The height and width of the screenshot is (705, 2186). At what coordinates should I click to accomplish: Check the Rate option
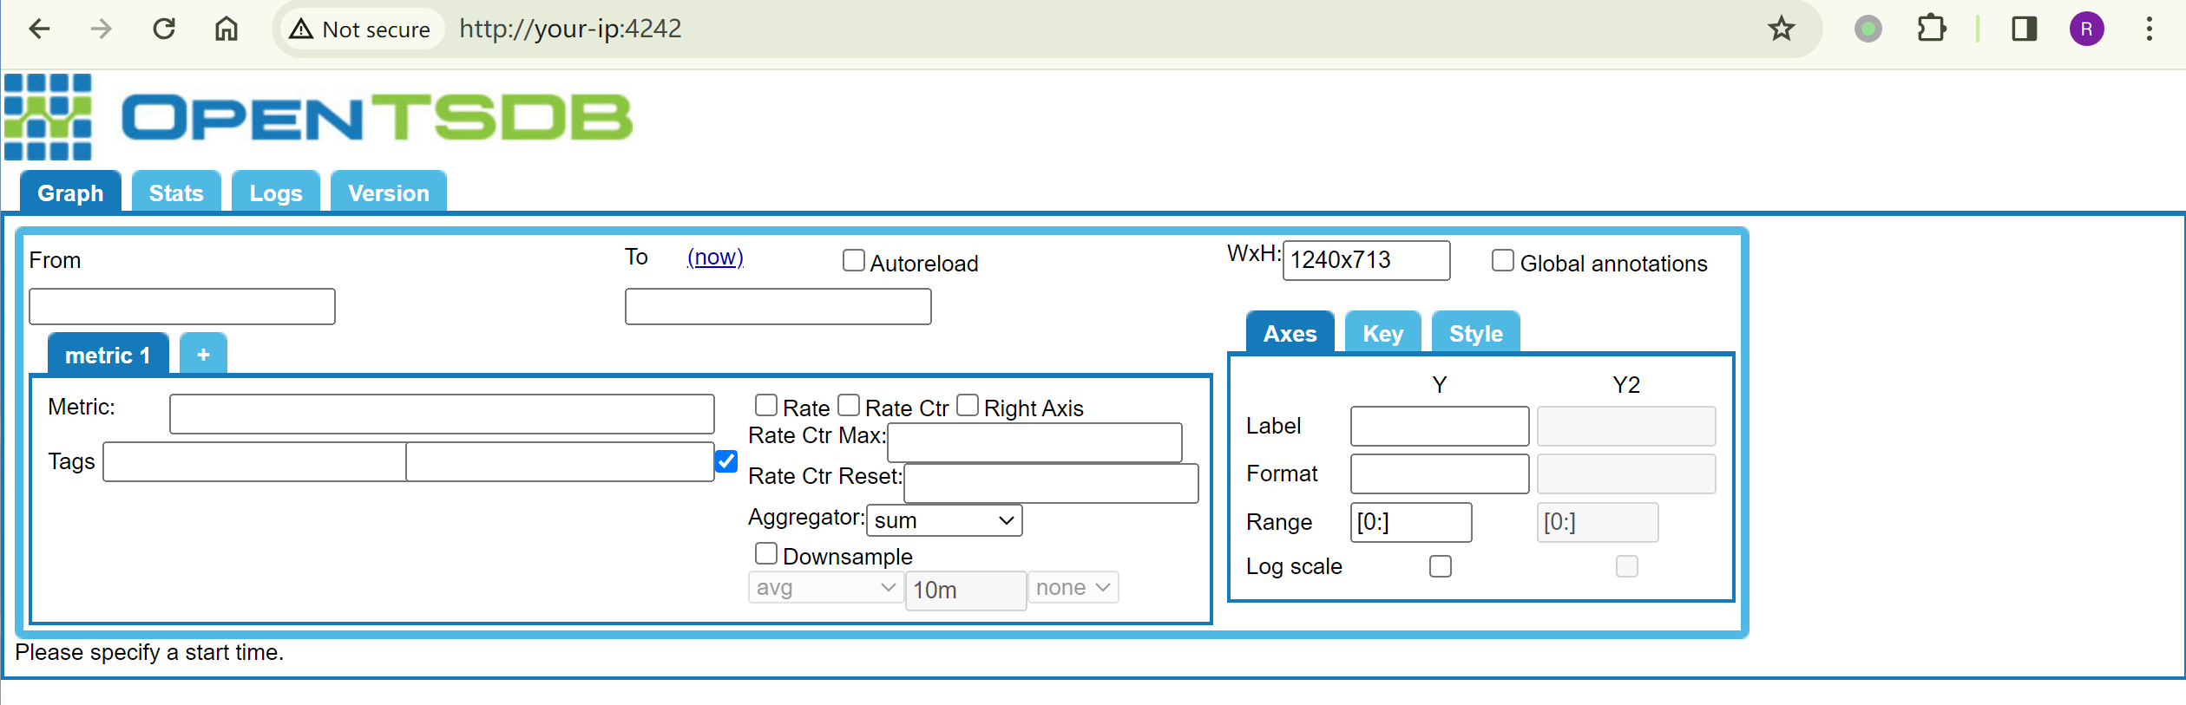pyautogui.click(x=765, y=406)
